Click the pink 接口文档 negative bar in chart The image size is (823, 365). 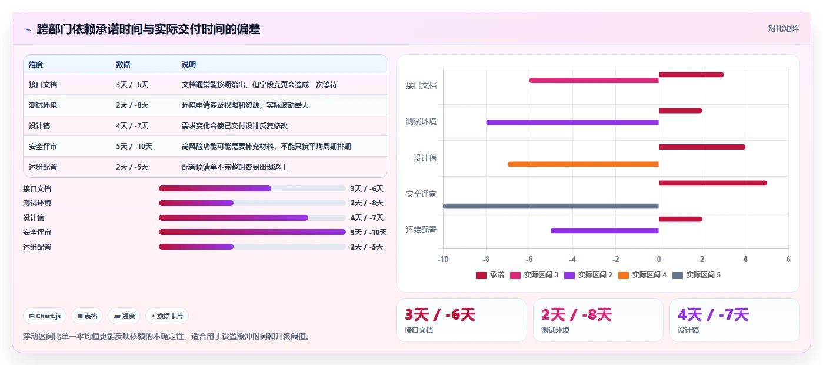pyautogui.click(x=594, y=80)
